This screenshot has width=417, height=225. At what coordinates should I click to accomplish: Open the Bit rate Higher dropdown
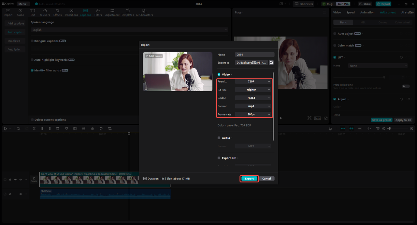pos(253,90)
